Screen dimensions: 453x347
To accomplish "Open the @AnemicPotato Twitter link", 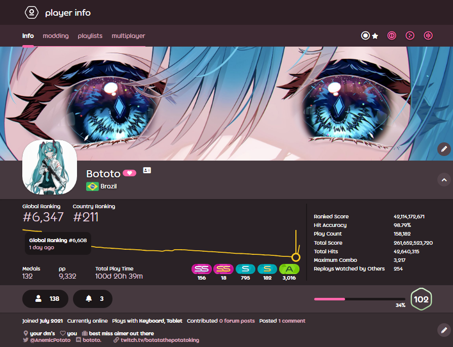I will coord(50,340).
